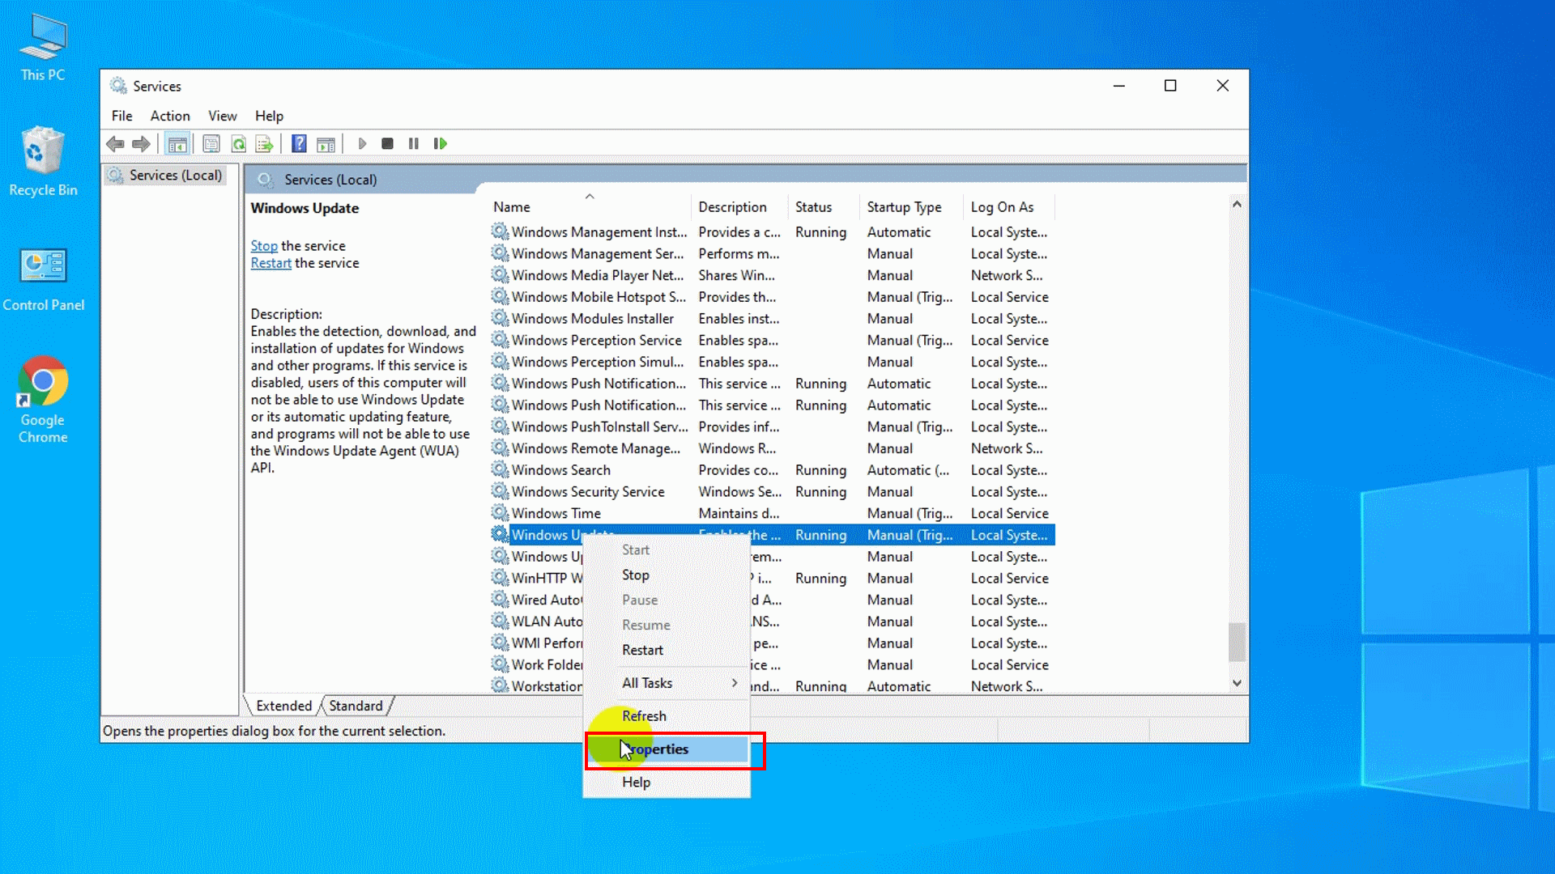Open the File menu
This screenshot has height=874, width=1555.
(121, 116)
